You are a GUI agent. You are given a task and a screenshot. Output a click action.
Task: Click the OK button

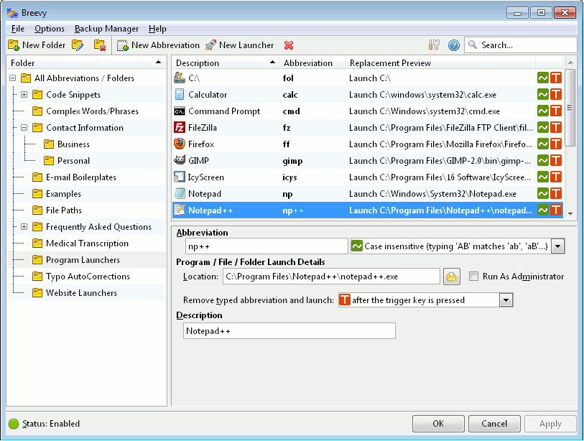(x=437, y=424)
